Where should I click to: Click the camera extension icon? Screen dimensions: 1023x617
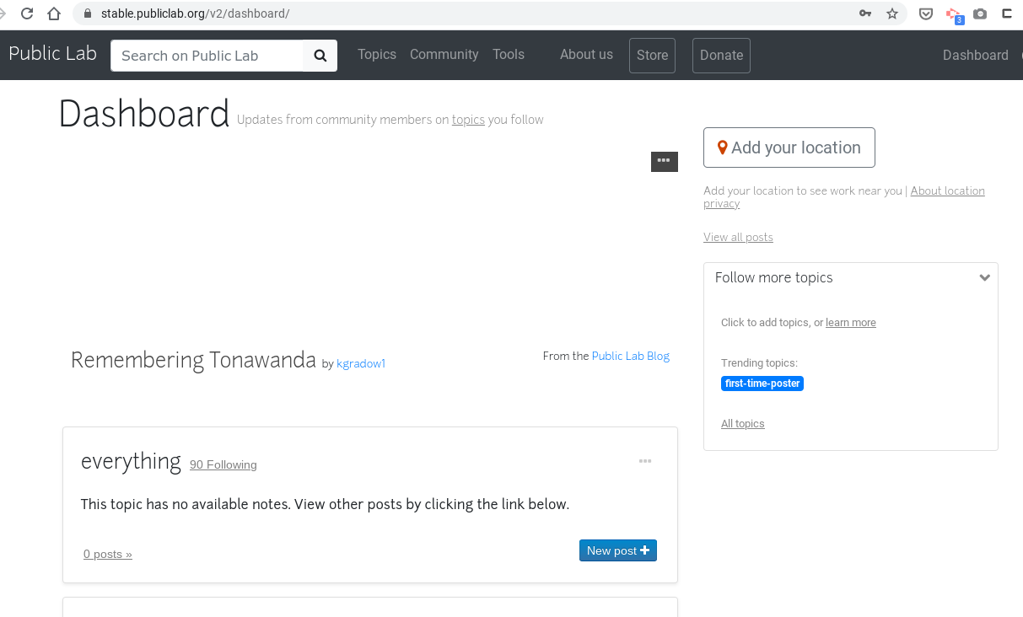[x=980, y=13]
